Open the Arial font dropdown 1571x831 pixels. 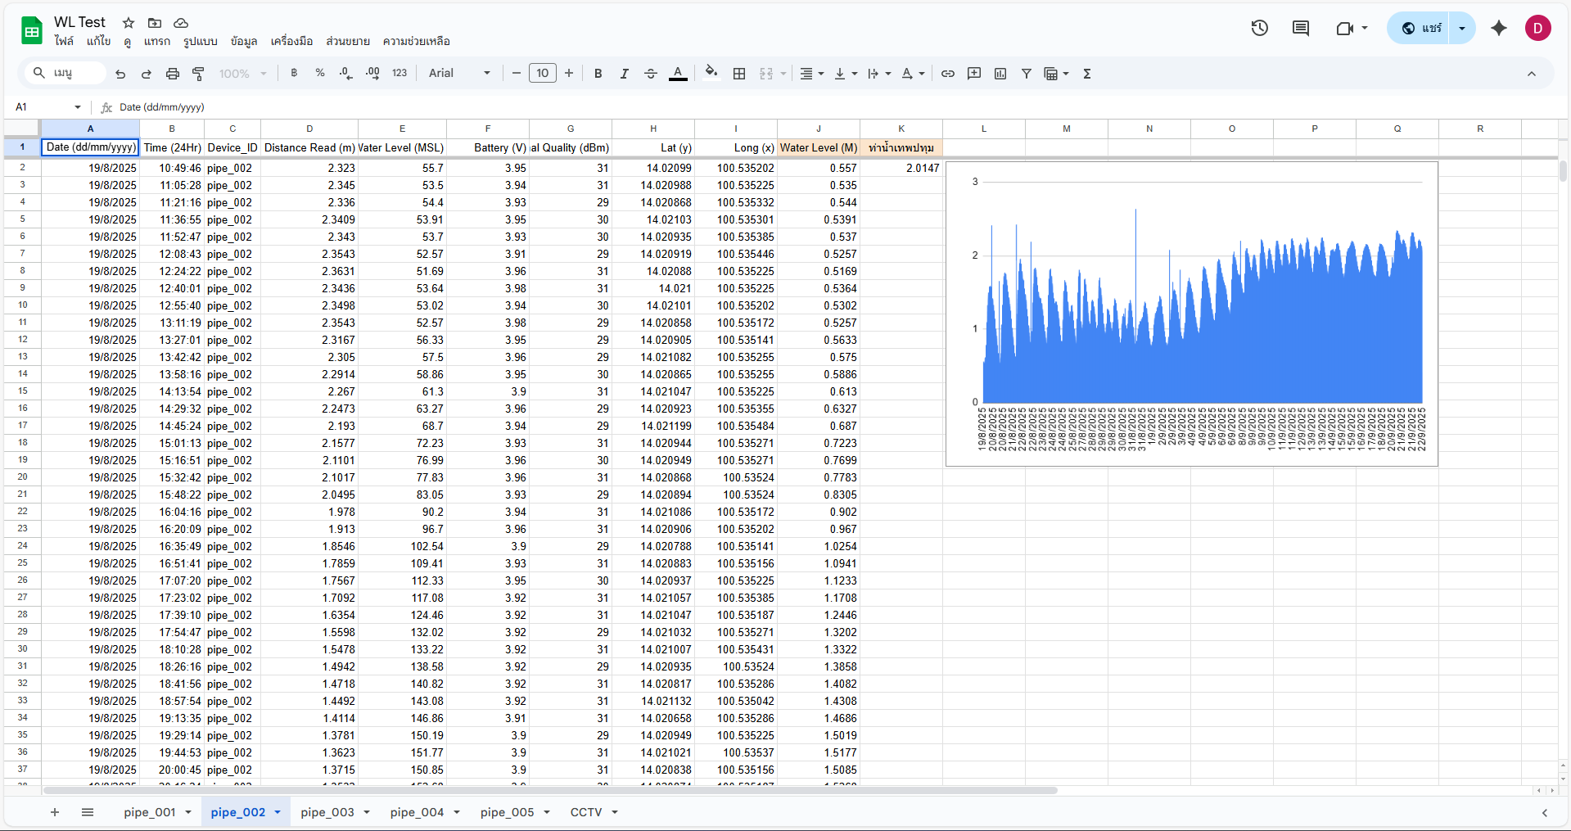click(459, 74)
